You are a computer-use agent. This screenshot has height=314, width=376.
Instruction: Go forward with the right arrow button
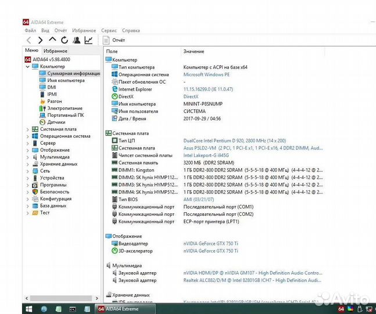pos(40,40)
